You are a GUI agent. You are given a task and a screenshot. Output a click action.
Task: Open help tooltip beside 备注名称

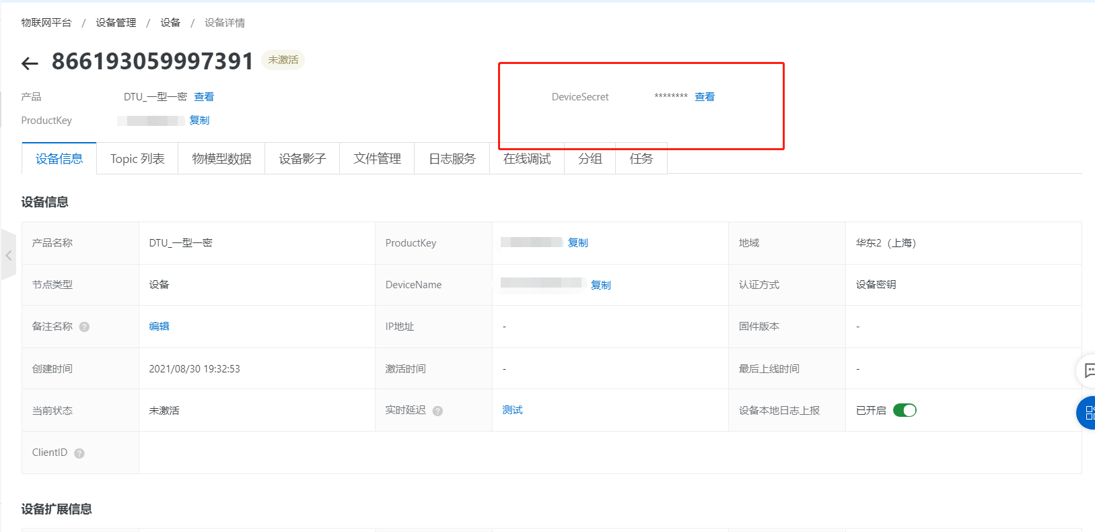[x=84, y=327]
